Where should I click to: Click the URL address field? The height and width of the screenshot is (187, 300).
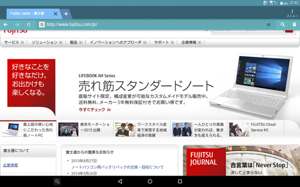coord(151,24)
